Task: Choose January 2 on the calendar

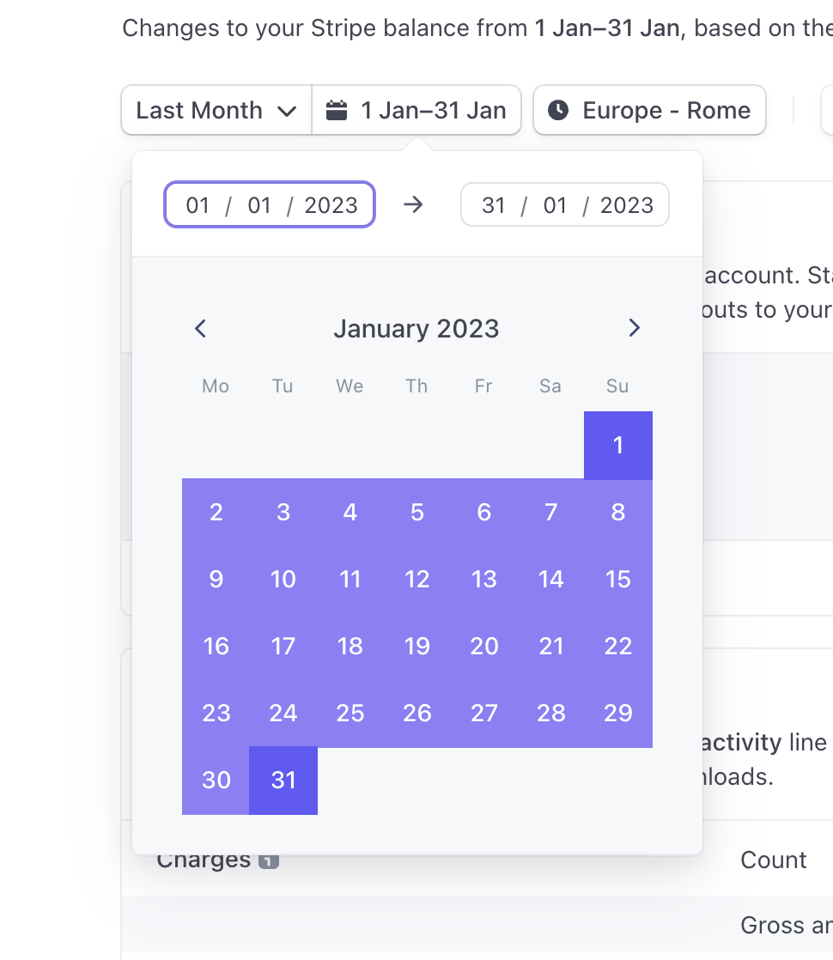Action: click(x=216, y=512)
